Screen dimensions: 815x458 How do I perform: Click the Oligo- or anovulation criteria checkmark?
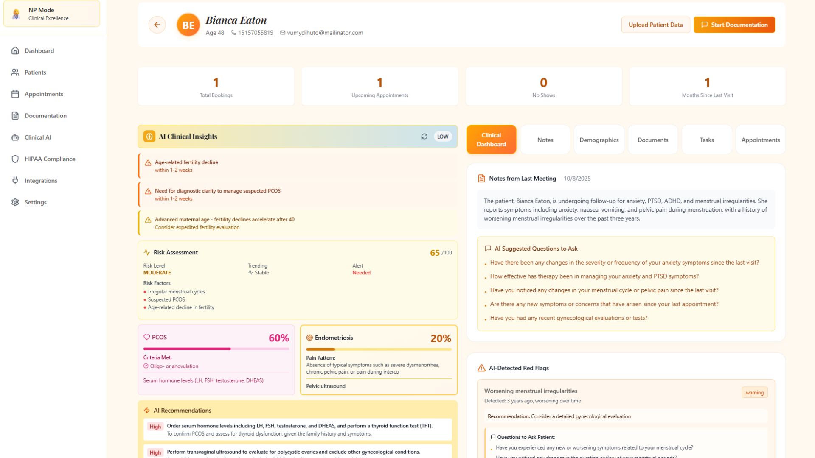(146, 366)
